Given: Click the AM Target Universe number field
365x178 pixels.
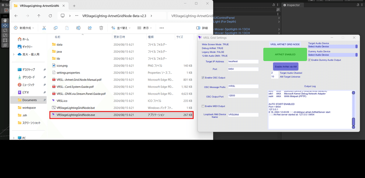Looking at the screenshot, I should click(x=274, y=77).
